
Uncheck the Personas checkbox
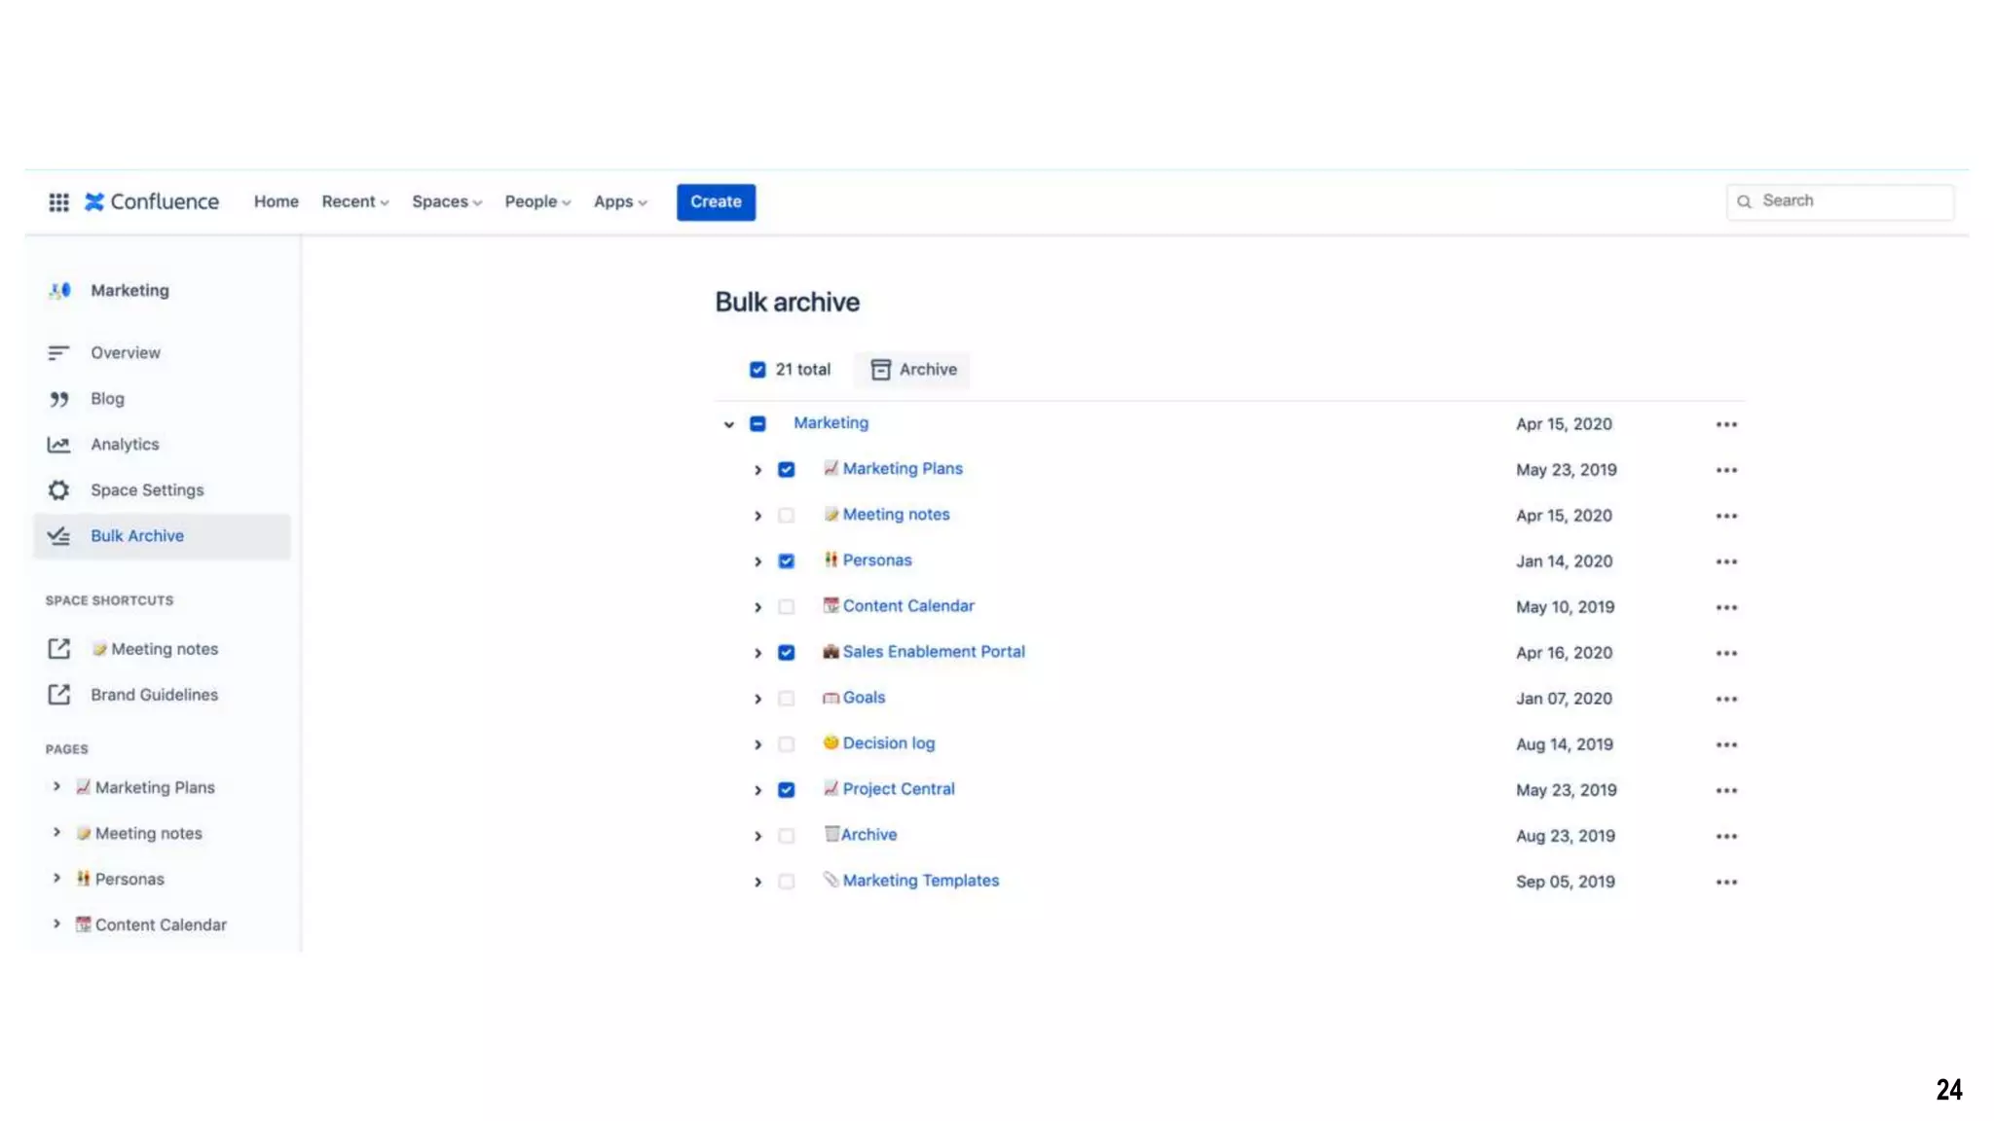click(786, 561)
